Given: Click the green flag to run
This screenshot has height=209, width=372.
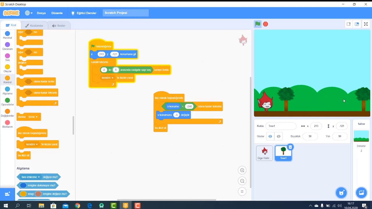Looking at the screenshot, I should click(x=258, y=24).
